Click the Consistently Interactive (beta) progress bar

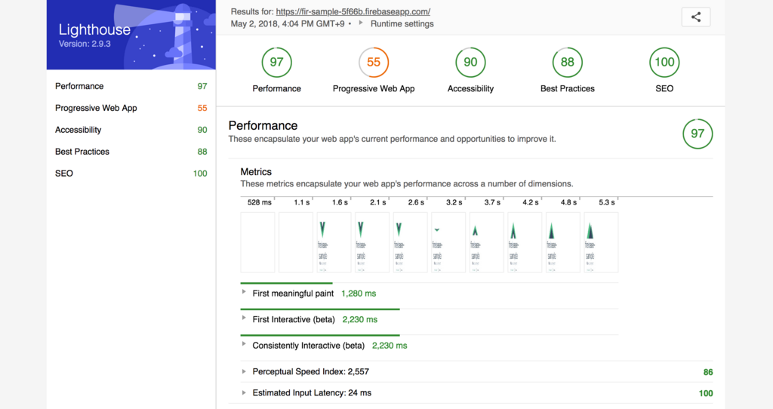pyautogui.click(x=320, y=335)
